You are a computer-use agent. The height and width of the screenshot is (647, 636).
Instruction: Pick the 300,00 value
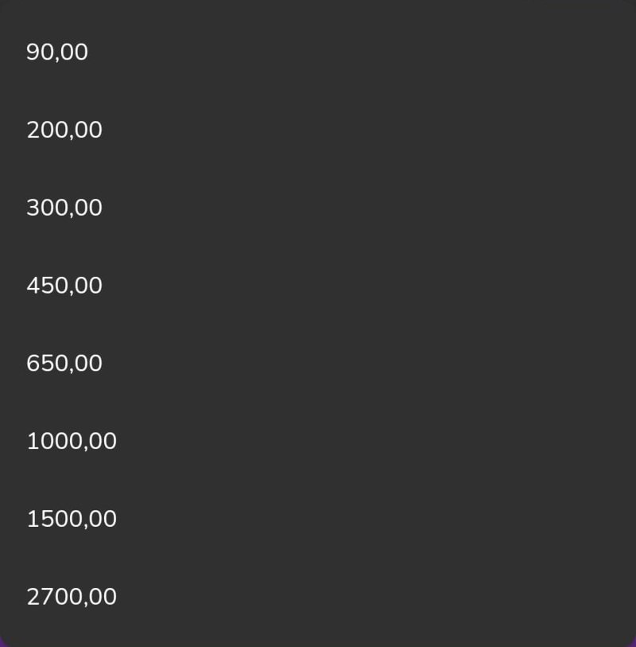coord(318,208)
